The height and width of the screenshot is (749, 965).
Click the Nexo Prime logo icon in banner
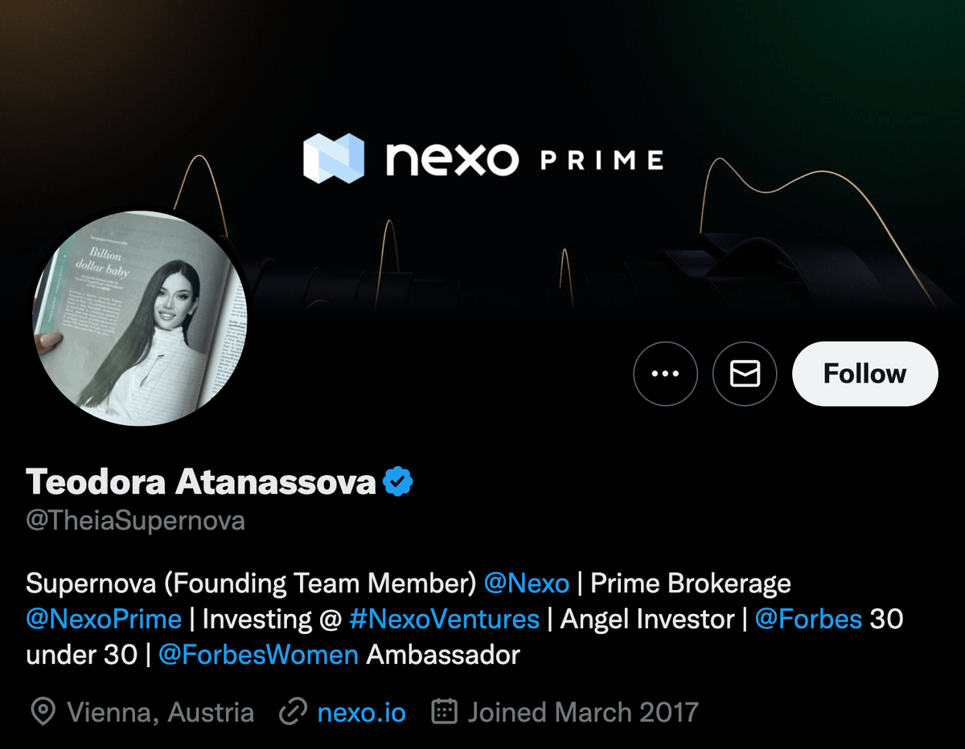pos(333,158)
